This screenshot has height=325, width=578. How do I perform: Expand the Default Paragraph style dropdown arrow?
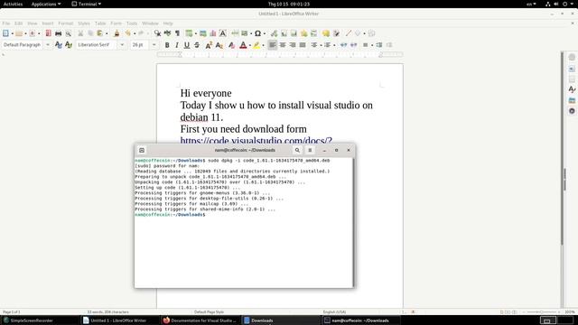48,45
